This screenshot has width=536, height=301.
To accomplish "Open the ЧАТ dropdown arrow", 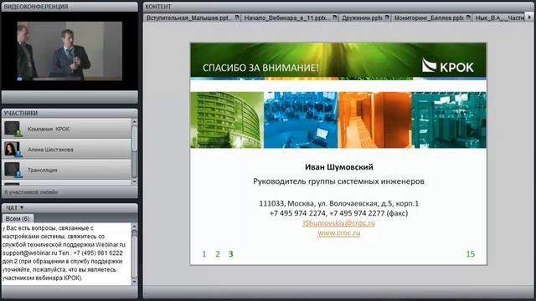I will coord(22,207).
